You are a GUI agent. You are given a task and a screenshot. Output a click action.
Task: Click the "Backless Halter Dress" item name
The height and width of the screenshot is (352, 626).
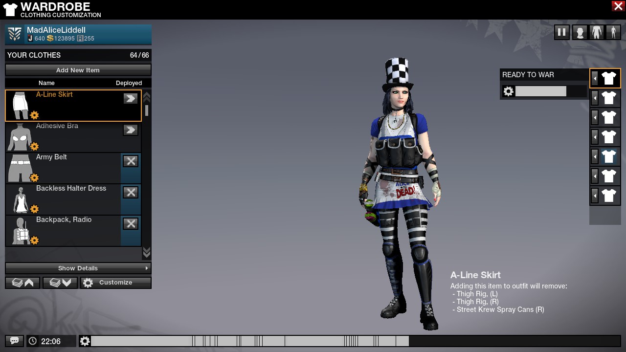(x=71, y=188)
